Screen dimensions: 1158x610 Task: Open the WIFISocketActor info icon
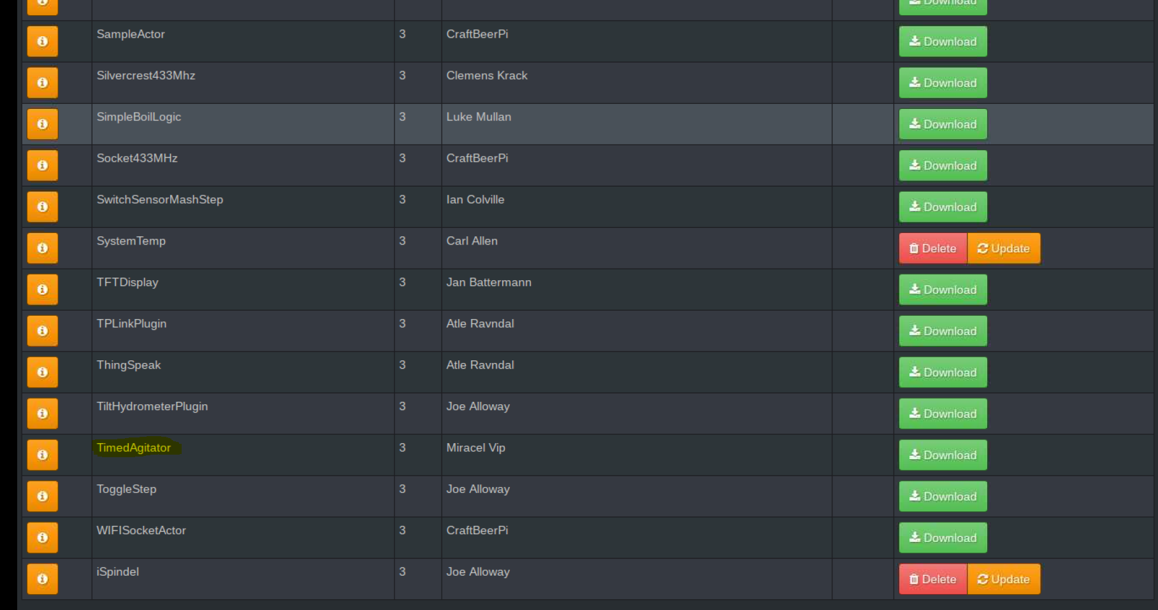[x=42, y=537]
